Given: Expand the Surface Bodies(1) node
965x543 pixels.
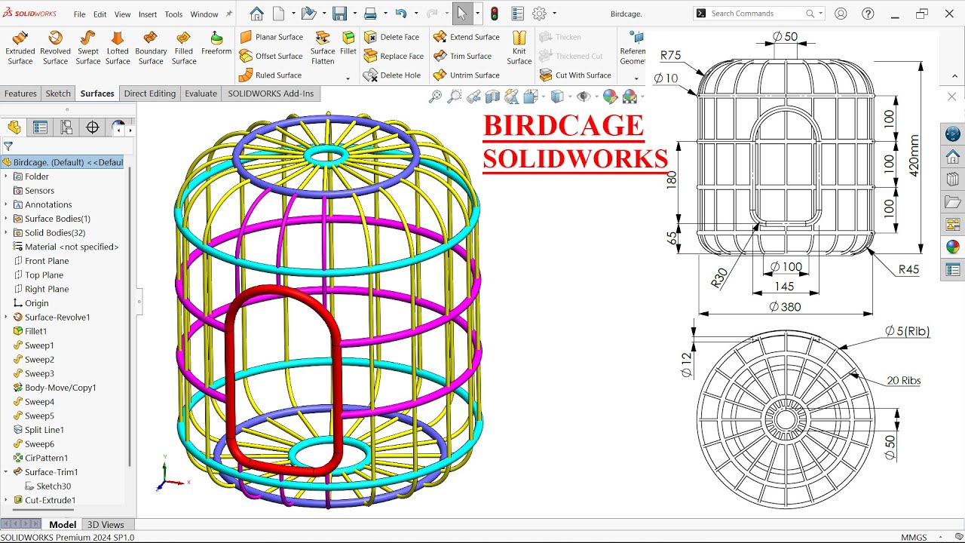Looking at the screenshot, I should click(6, 219).
